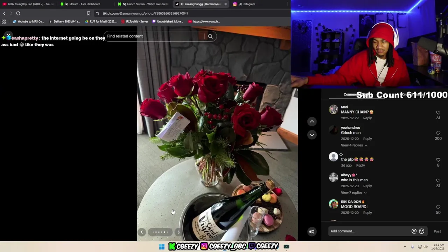The image size is (448, 252).
Task: Like Mari's MANNY CHAIN comment
Action: (x=438, y=113)
